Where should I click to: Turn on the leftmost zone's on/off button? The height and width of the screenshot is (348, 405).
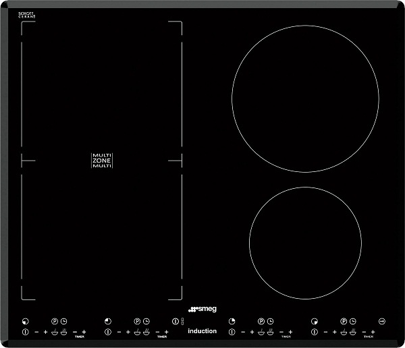click(25, 332)
